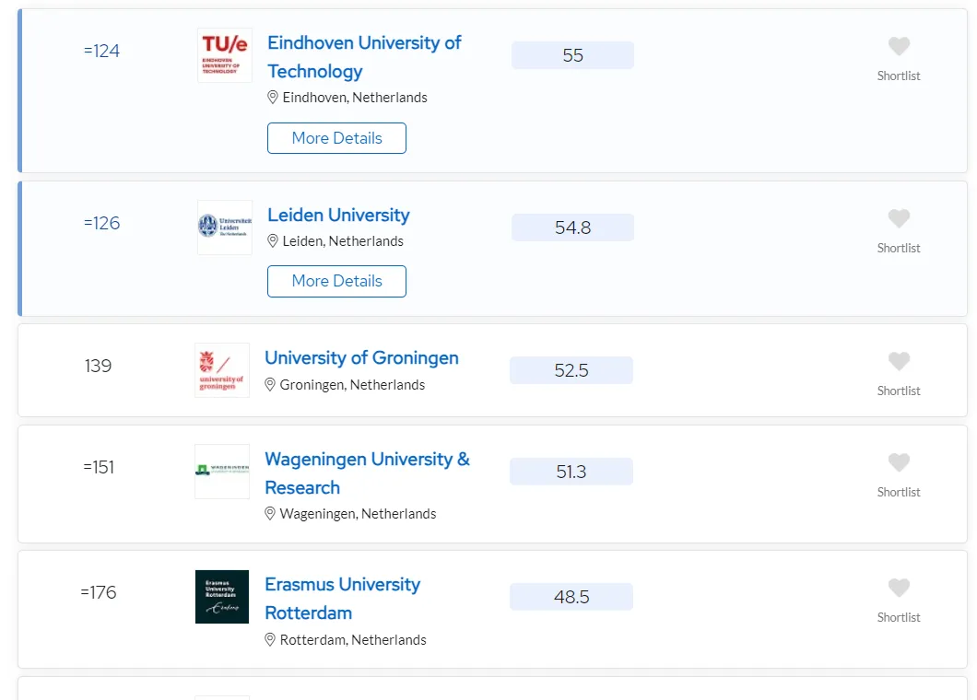The height and width of the screenshot is (700, 977).
Task: Open Eindhoven University of Technology link
Action: [x=364, y=57]
